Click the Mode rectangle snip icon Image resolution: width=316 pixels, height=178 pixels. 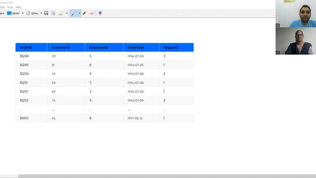pyautogui.click(x=9, y=13)
